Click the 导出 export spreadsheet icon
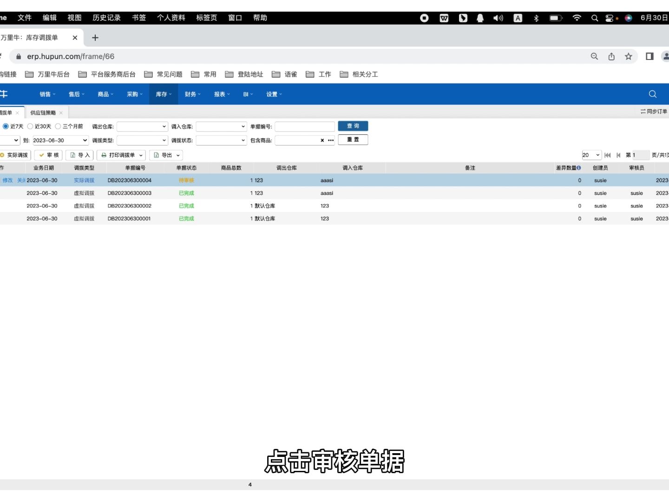Screen dimensions: 669x502 [x=157, y=155]
